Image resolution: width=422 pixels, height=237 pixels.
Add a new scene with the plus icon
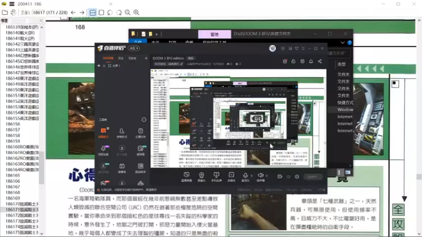coord(146,58)
